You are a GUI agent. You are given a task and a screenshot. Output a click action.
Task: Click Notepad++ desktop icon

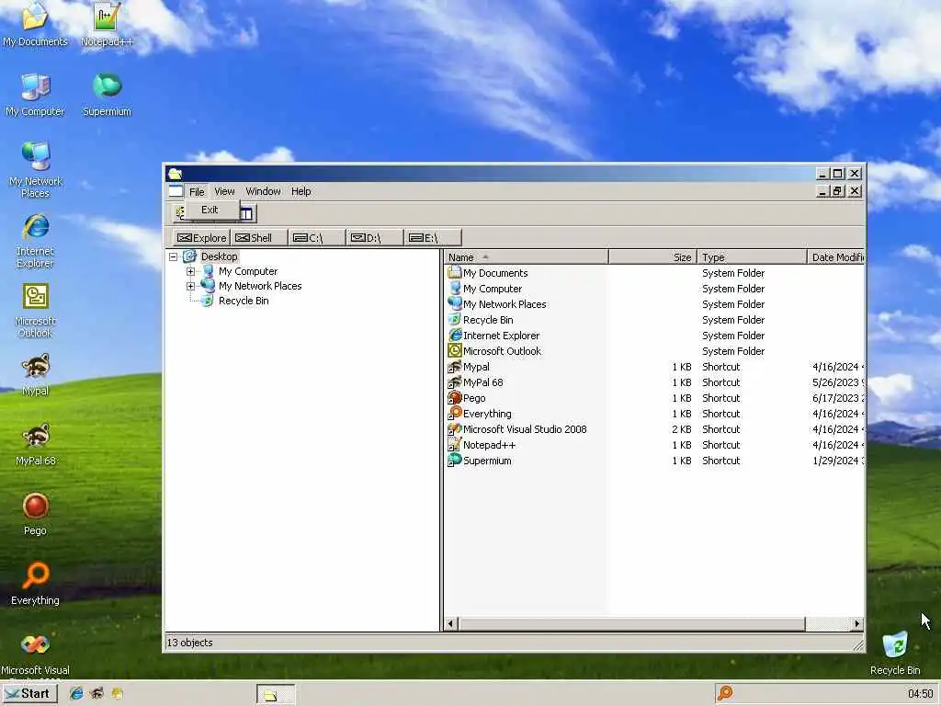[x=107, y=16]
